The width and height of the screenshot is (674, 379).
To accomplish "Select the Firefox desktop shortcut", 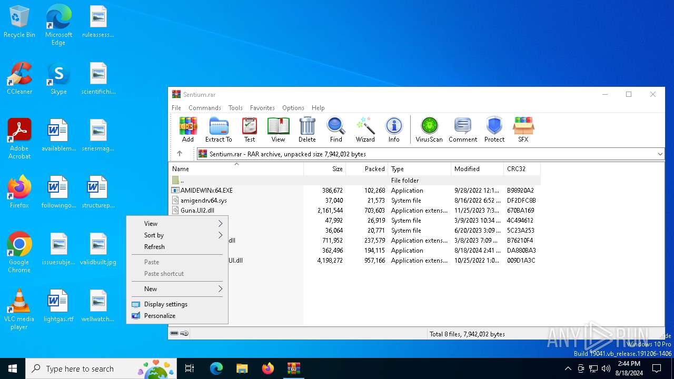I will 19,192.
